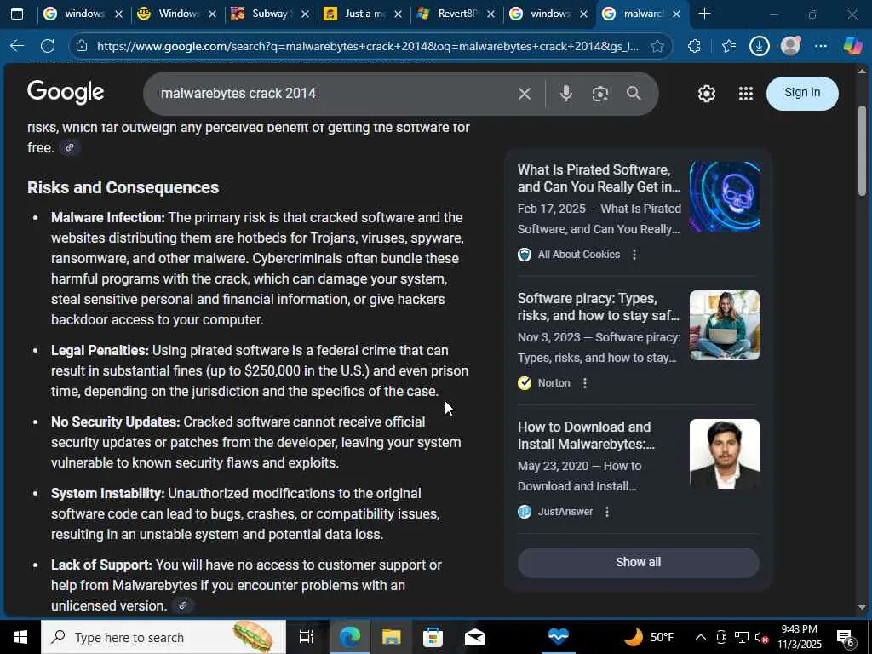Screen dimensions: 872x654
Task: Click the taskbar 'Type here to search' box
Action: click(x=163, y=637)
